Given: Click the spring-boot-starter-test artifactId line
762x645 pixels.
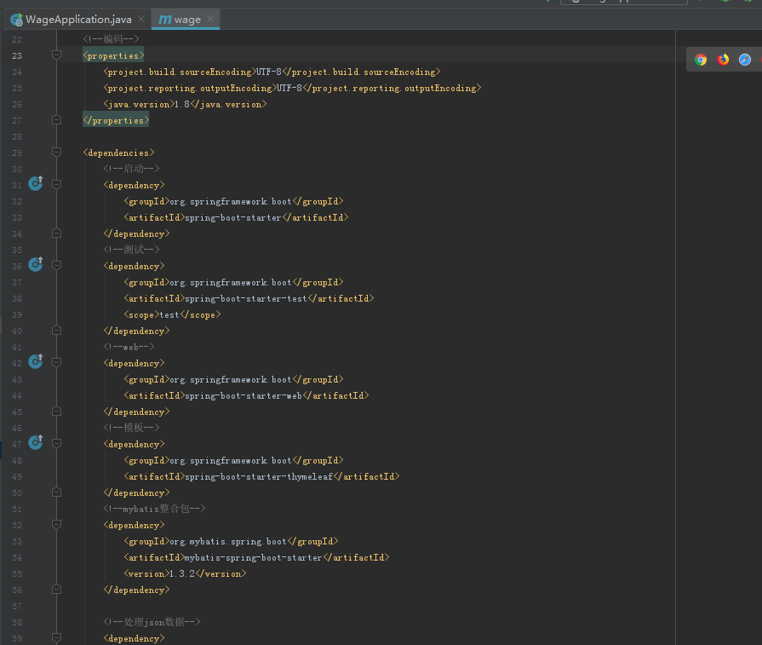Looking at the screenshot, I should 249,298.
